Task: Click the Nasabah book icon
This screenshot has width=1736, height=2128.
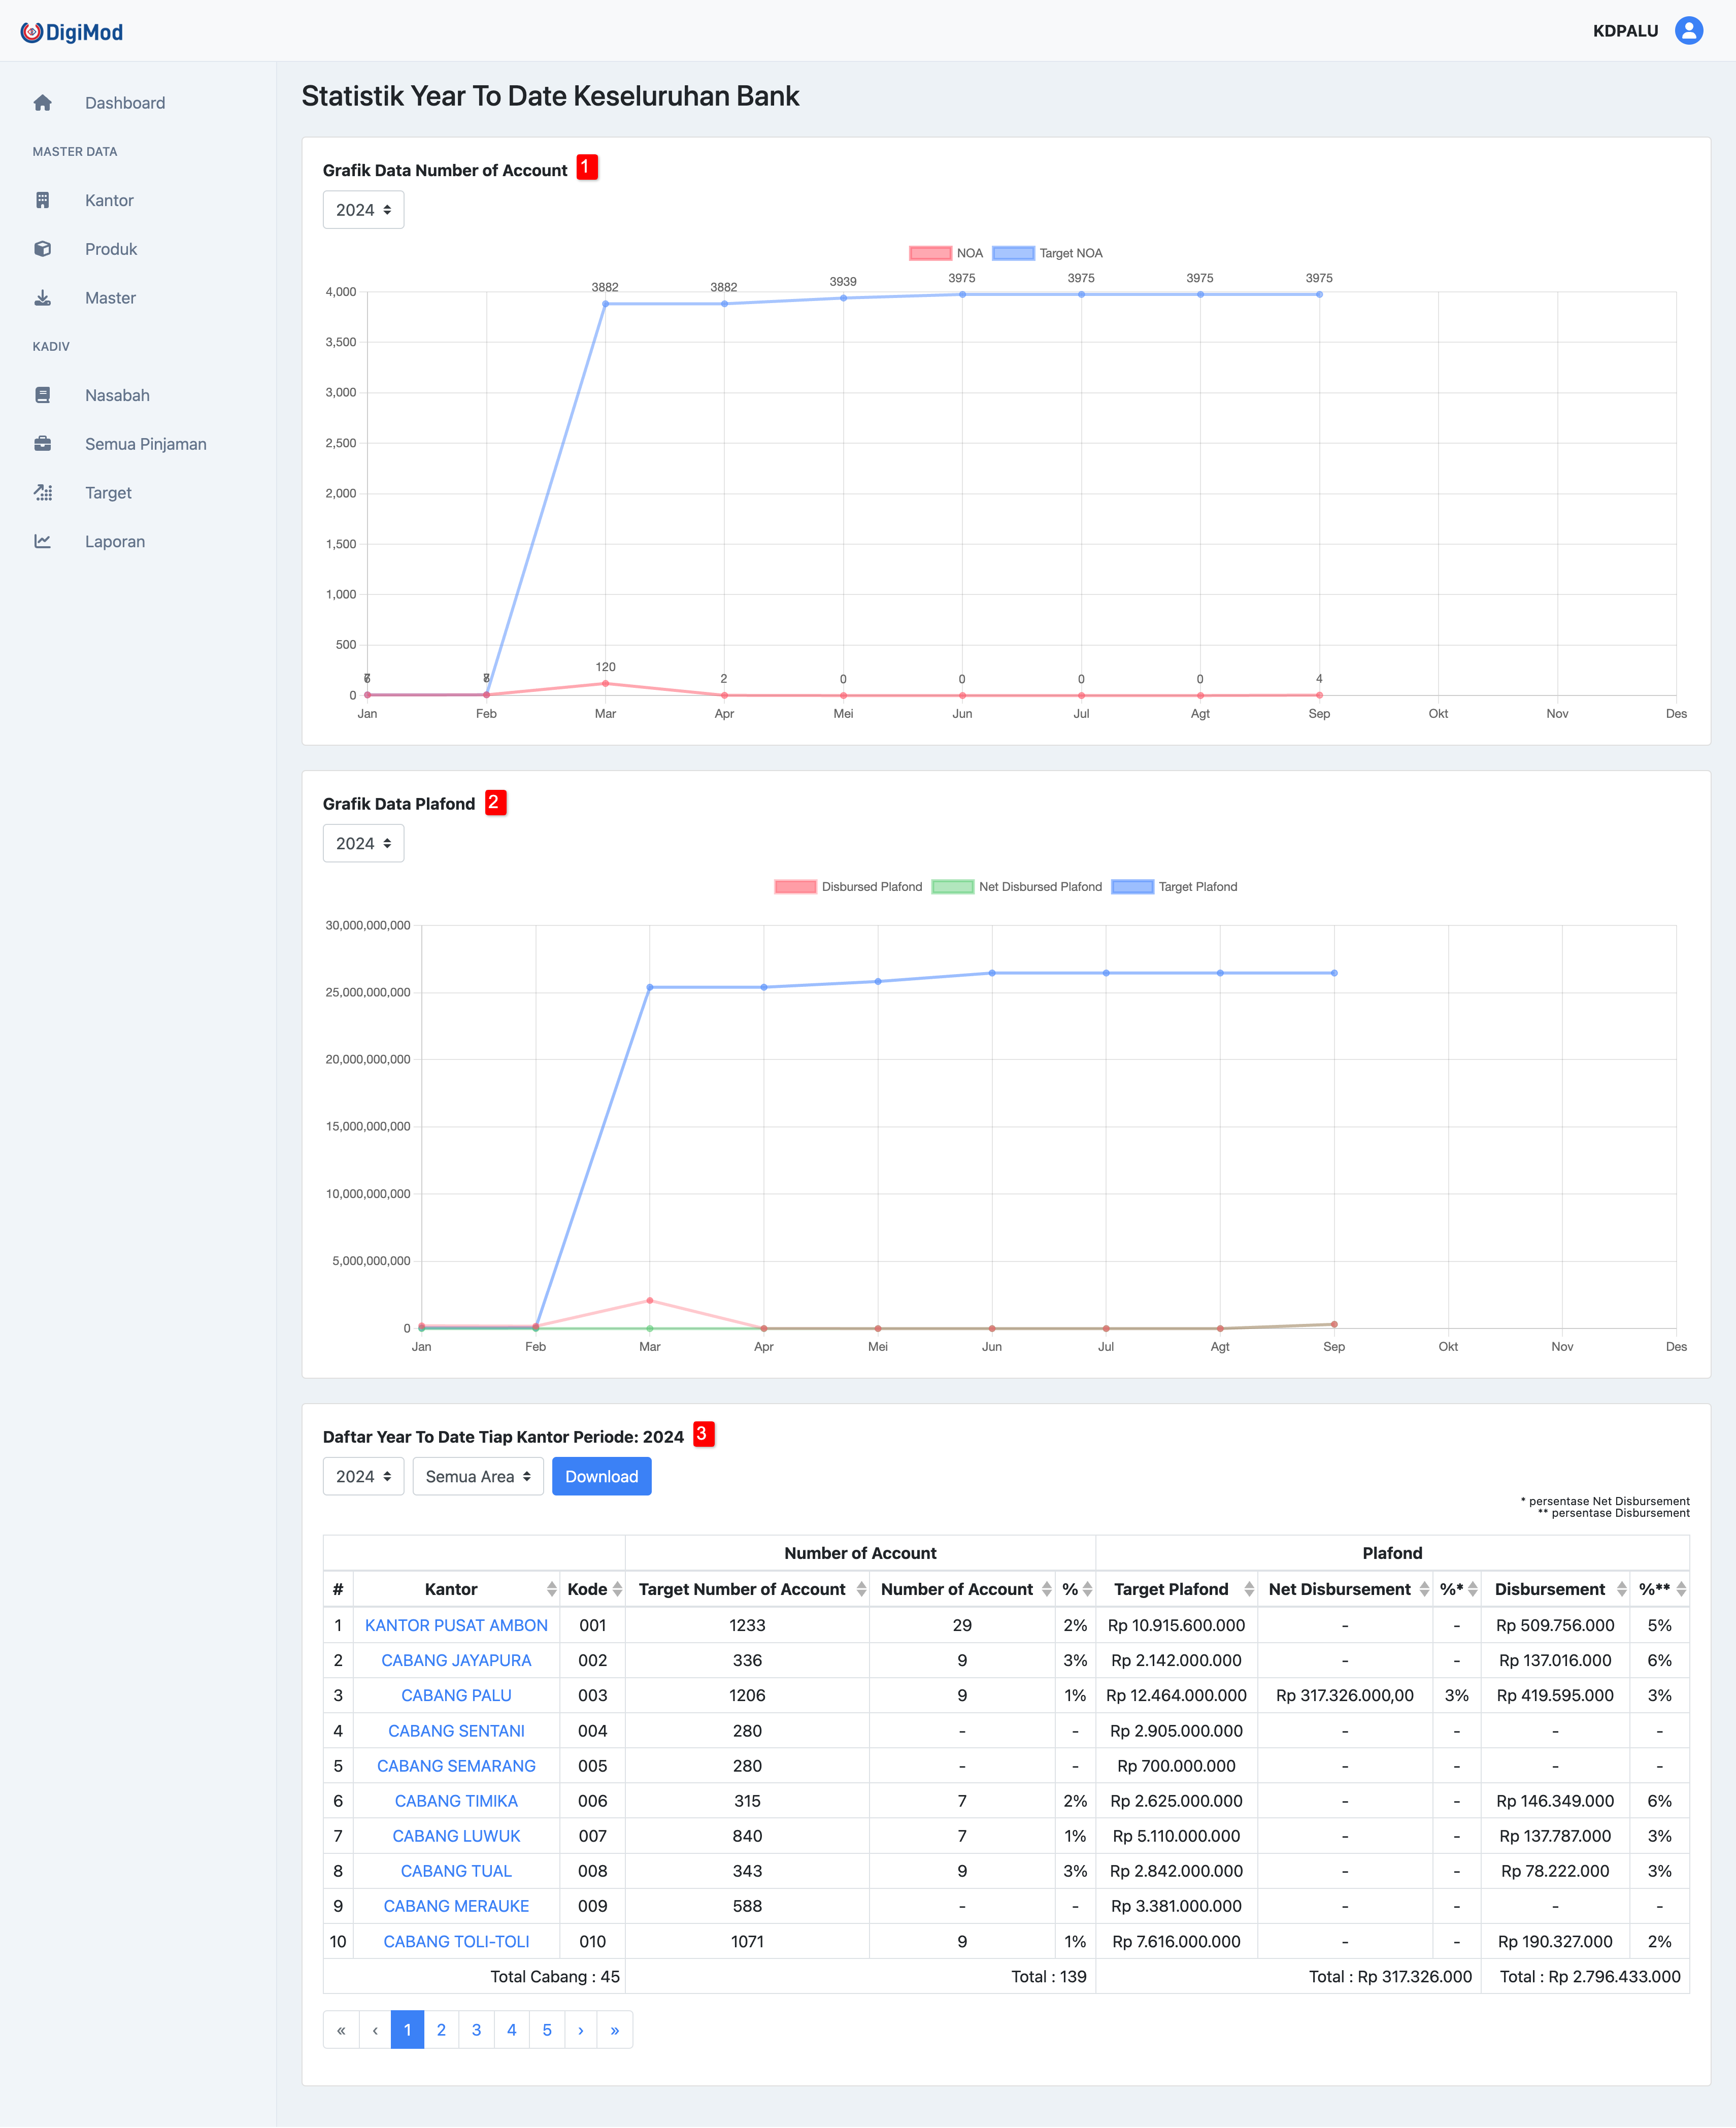Action: [42, 395]
